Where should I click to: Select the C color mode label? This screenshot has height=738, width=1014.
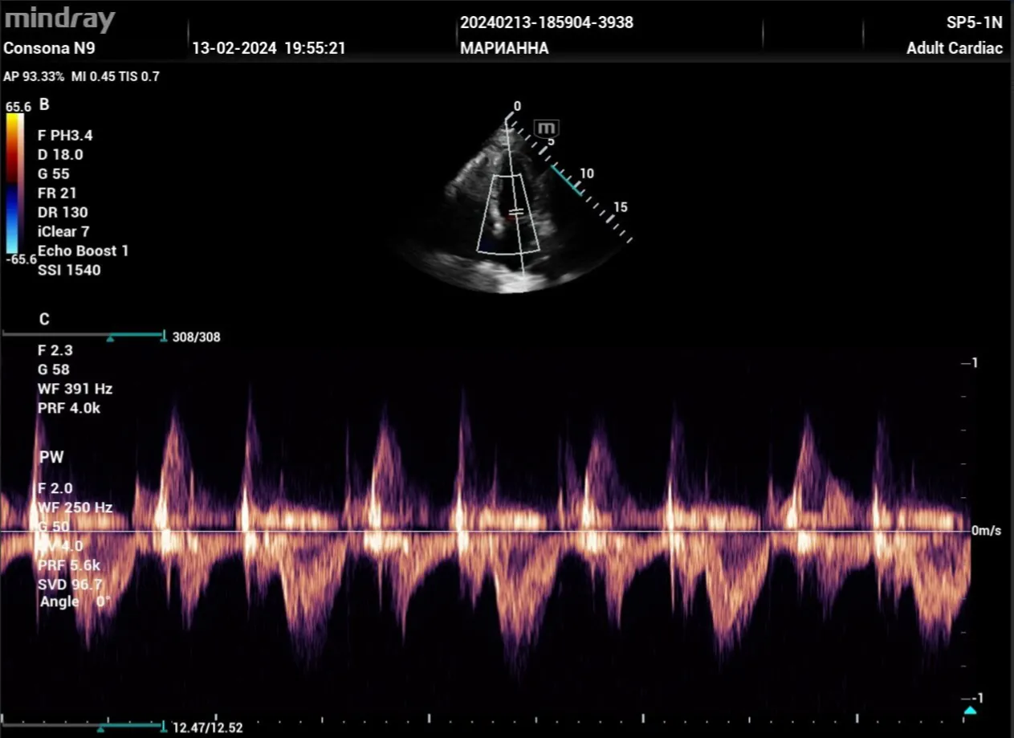point(44,319)
